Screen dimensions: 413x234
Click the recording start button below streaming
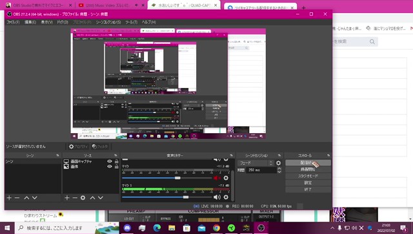click(308, 169)
